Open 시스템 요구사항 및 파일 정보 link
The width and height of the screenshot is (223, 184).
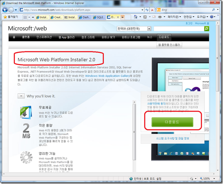[172, 138]
